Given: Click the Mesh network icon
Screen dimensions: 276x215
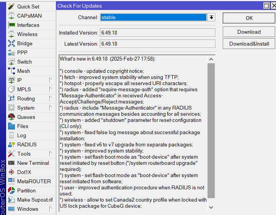Looking at the screenshot, I should coord(11,71).
